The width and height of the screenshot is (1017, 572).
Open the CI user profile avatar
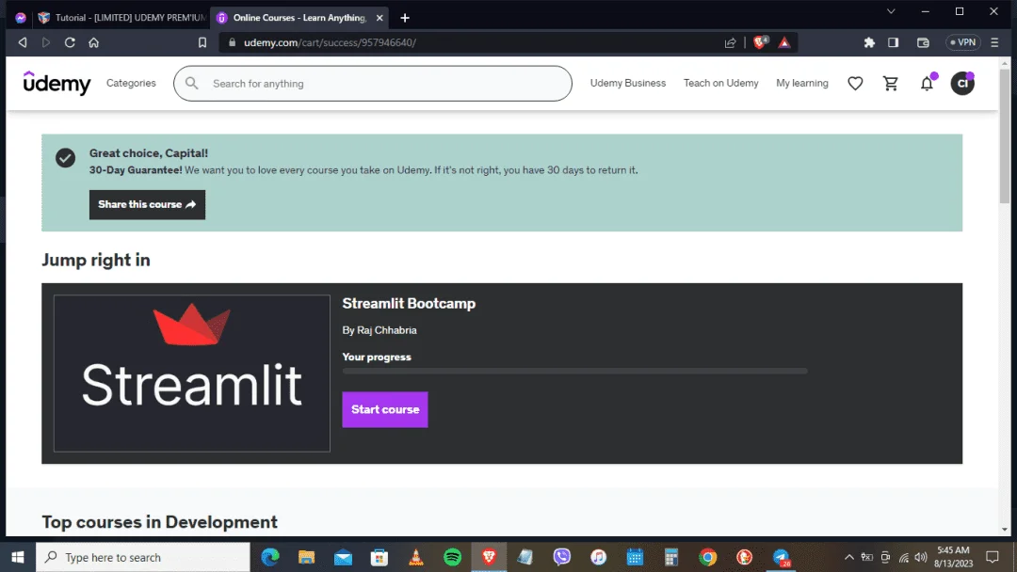click(x=962, y=84)
